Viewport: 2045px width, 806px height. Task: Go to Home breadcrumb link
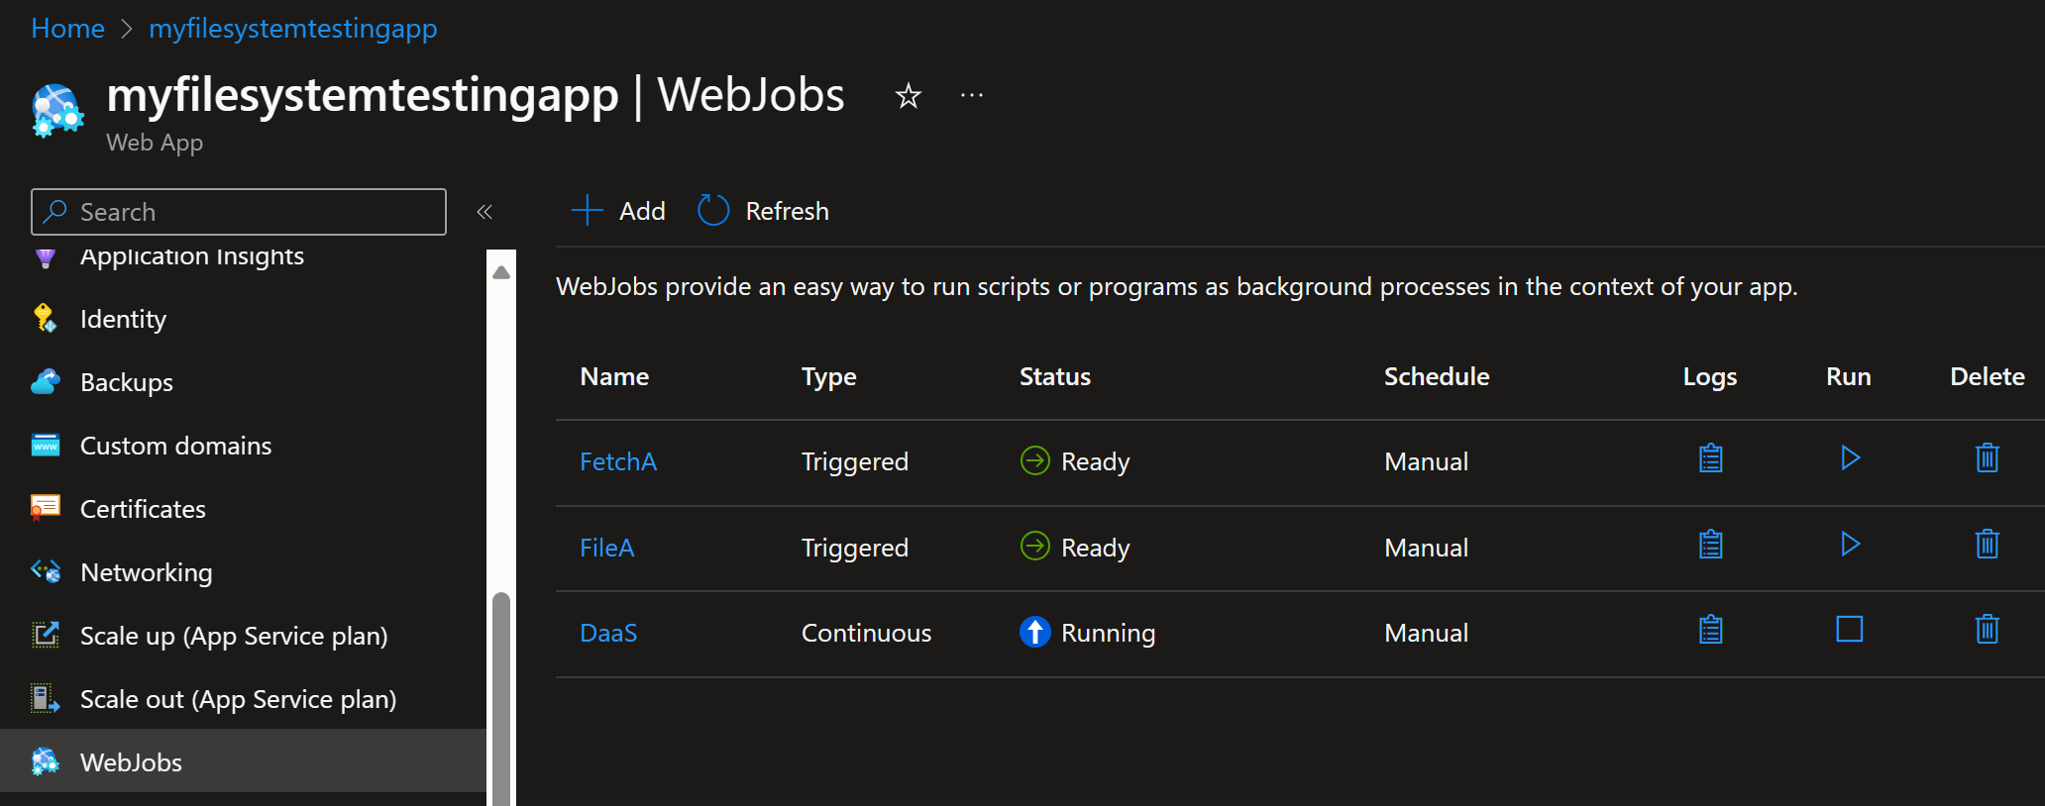(67, 29)
